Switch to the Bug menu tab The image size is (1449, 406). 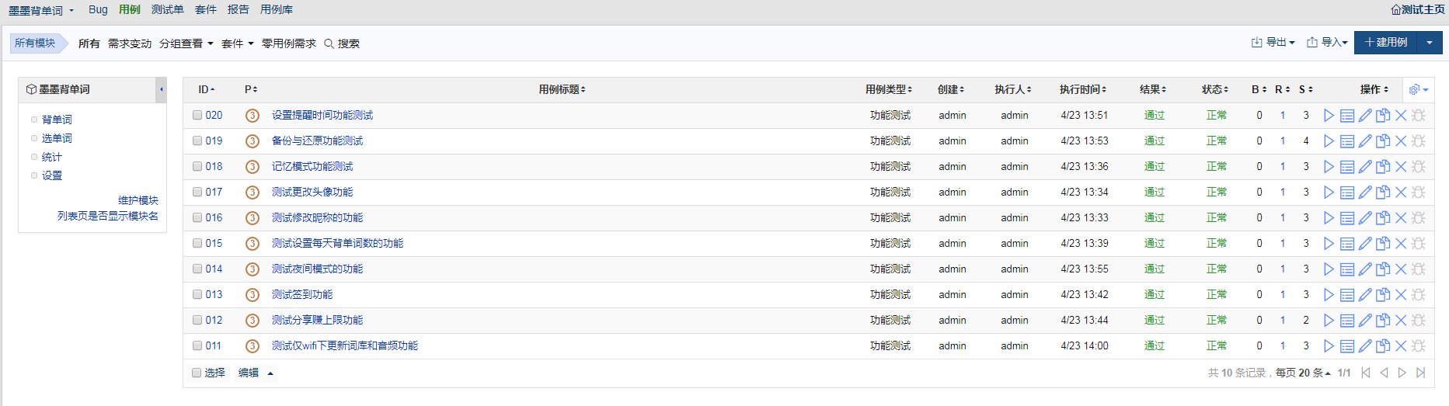pyautogui.click(x=98, y=9)
